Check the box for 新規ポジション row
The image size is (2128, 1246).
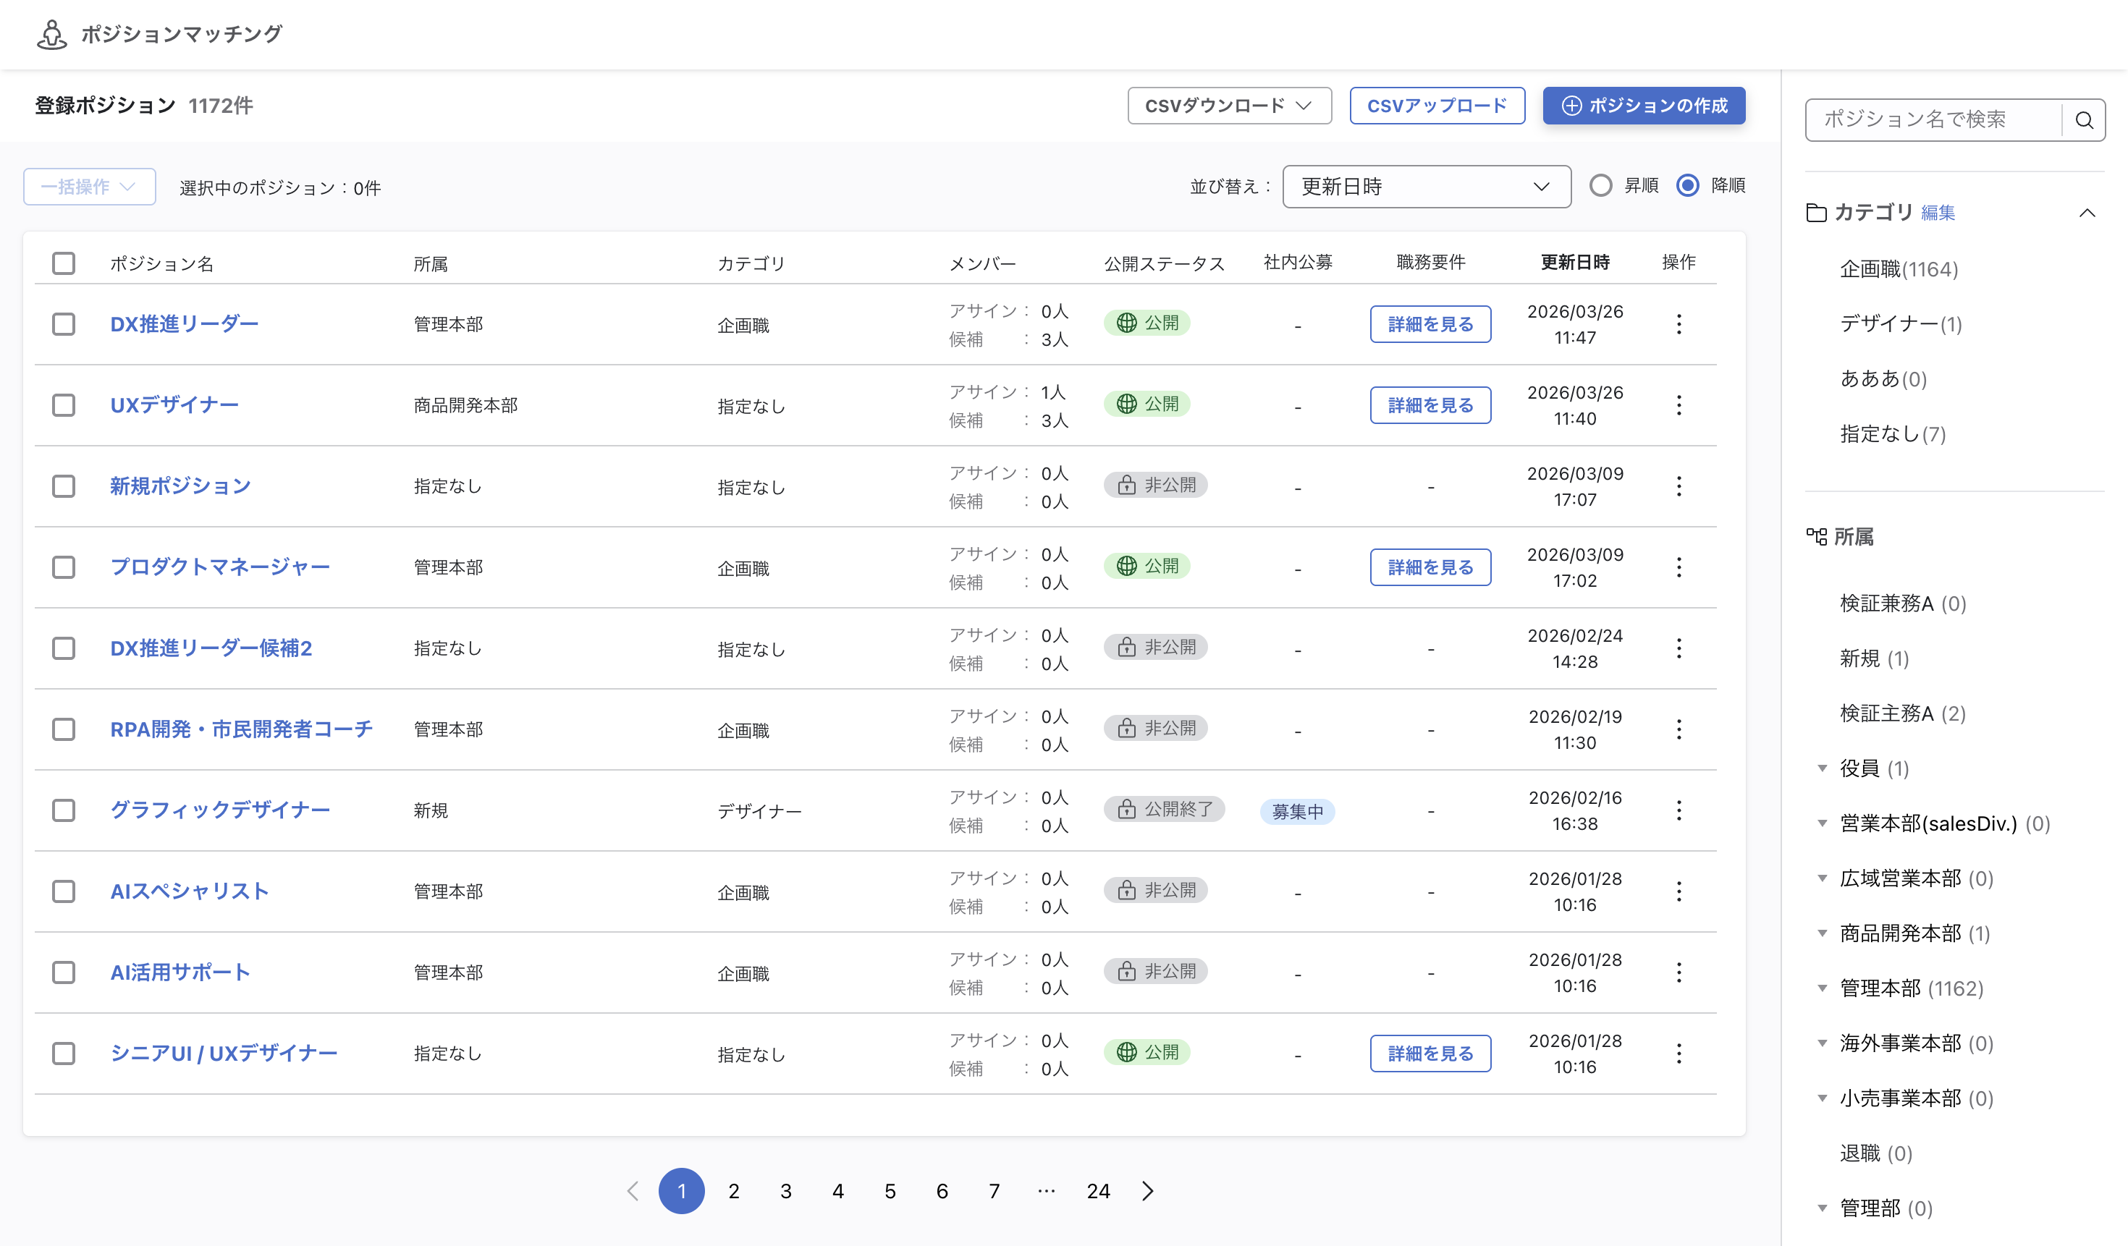[x=64, y=486]
